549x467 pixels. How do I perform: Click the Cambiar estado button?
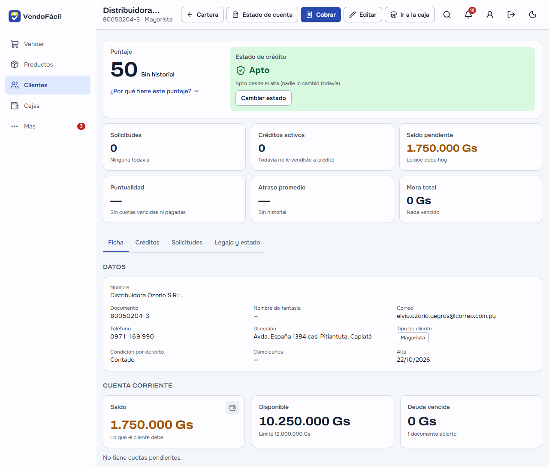tap(263, 98)
